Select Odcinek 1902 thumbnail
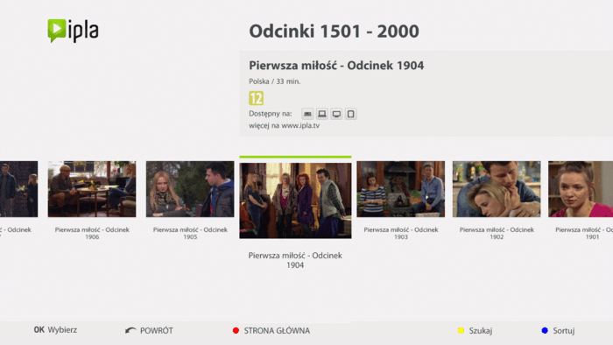Image resolution: width=613 pixels, height=345 pixels. click(497, 189)
